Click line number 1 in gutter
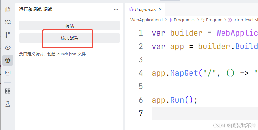This screenshot has width=258, height=130. (x=141, y=33)
